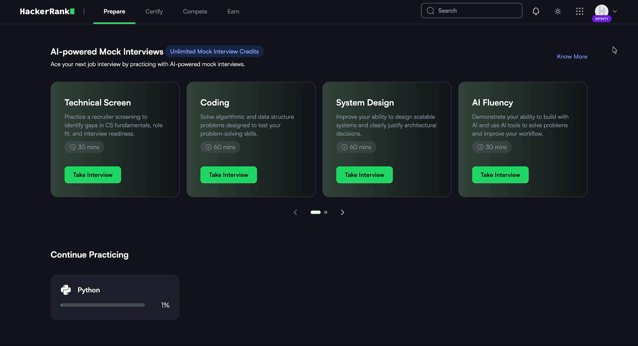Click the Technical Screen card title
Image resolution: width=638 pixels, height=346 pixels.
pyautogui.click(x=98, y=103)
